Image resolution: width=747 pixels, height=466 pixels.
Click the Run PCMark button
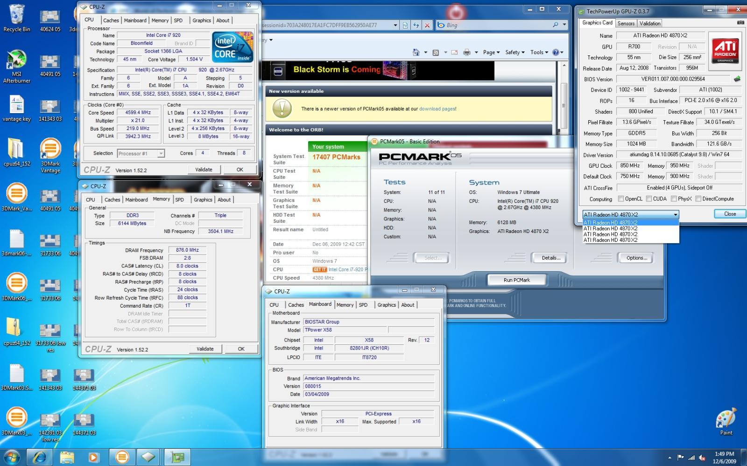[x=516, y=280]
